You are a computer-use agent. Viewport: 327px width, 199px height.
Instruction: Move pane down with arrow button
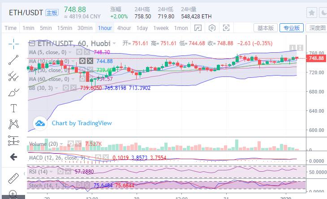click(293, 48)
